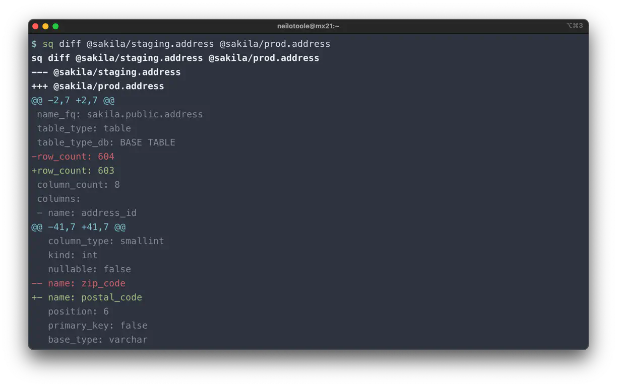Click the neilotoole@mx21:~ window title
The image size is (617, 387).
coord(308,26)
